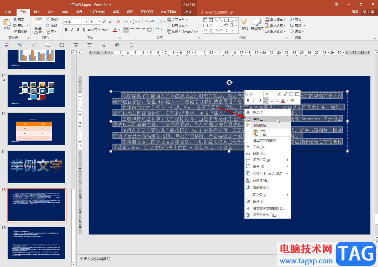Screen dimensions: 378x267
Task: Open the Shape Effects (形状效果) dropdown
Action: tap(275, 31)
